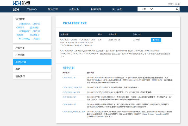Open the CH341SER_MAC.ZIP link
This screenshot has width=188, height=126.
click(x=71, y=92)
